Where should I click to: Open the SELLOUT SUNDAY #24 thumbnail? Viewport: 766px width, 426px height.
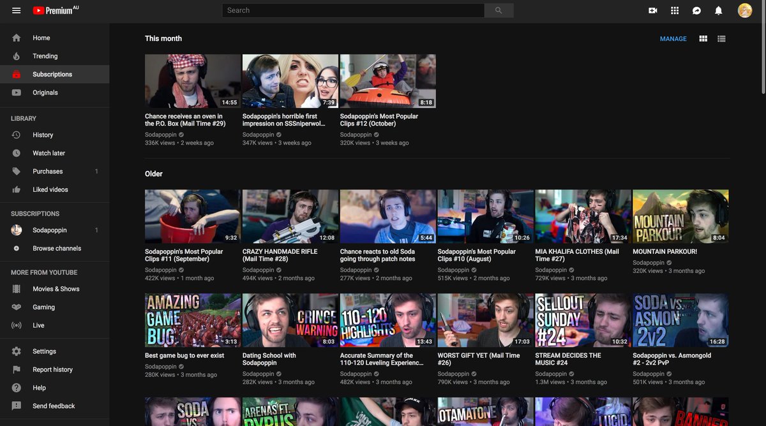click(x=583, y=320)
